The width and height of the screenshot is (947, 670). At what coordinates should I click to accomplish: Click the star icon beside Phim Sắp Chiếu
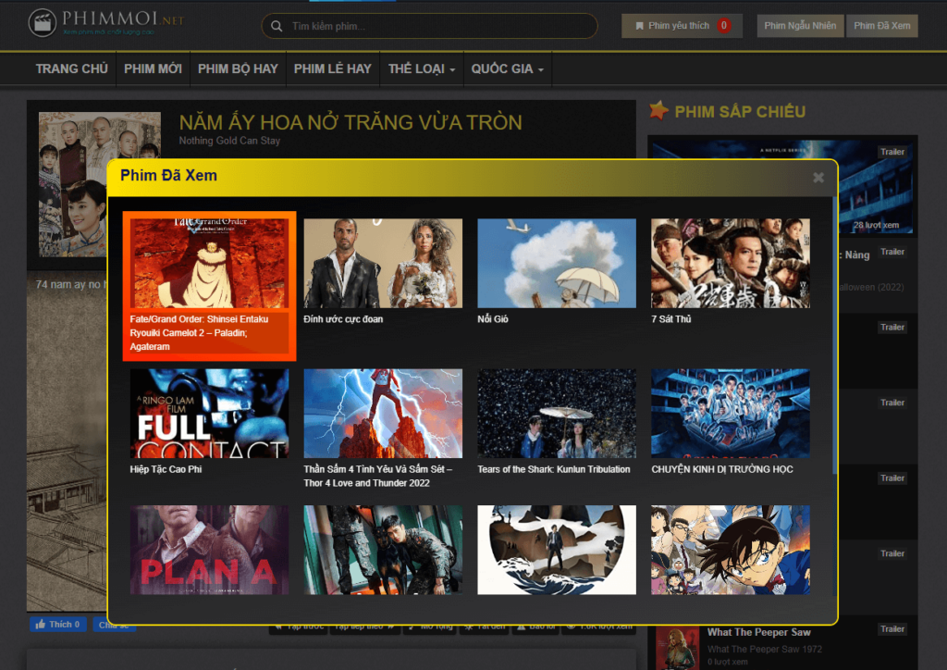[x=658, y=110]
